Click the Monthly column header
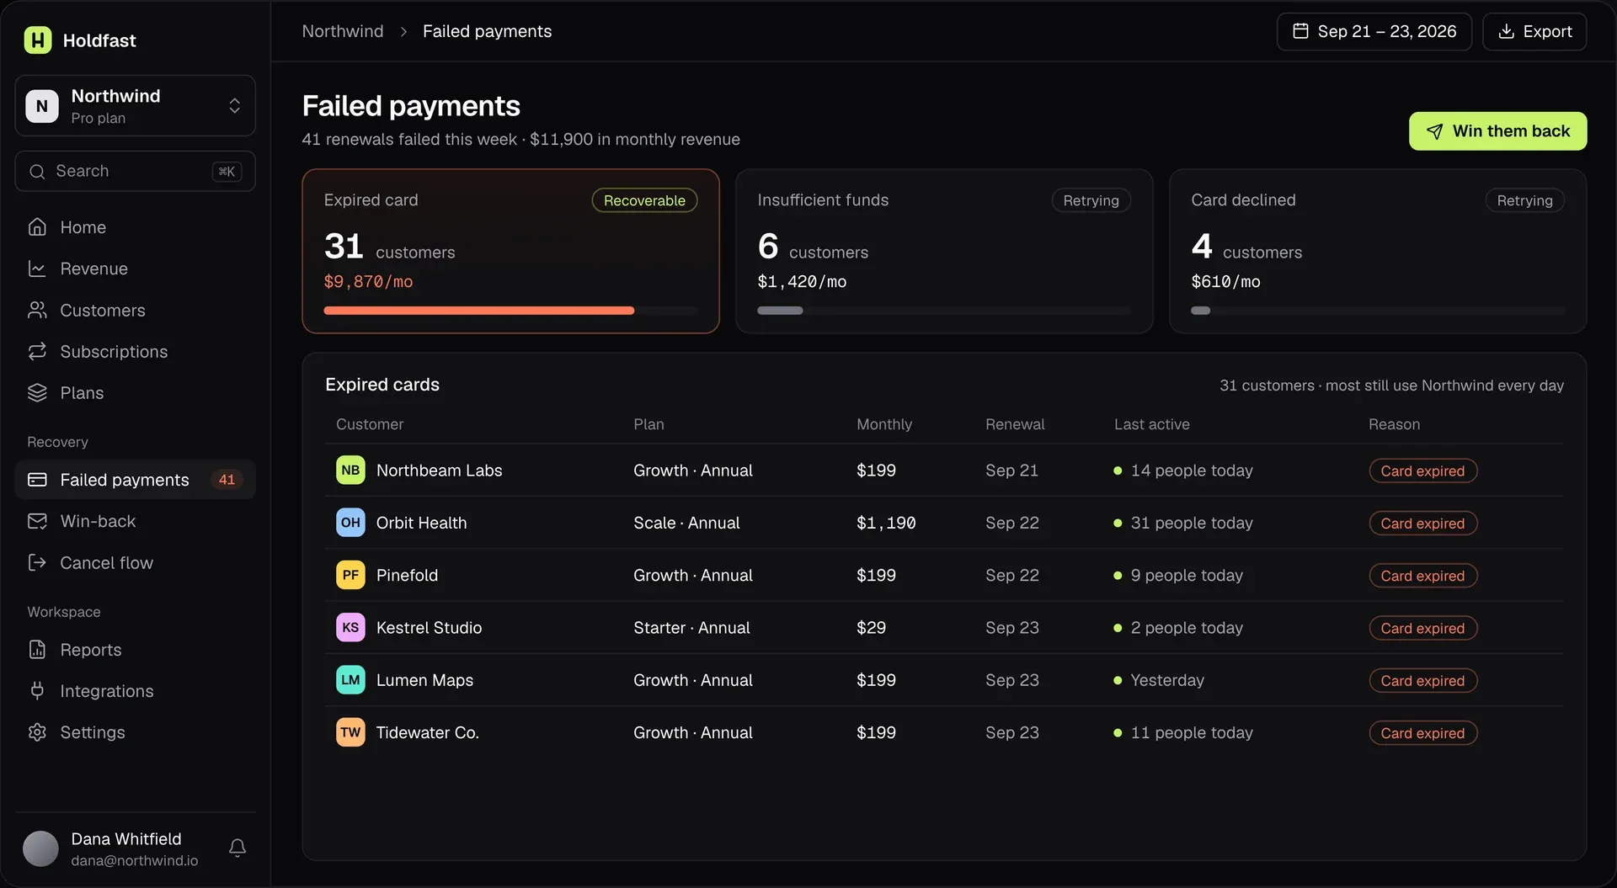The height and width of the screenshot is (888, 1617). tap(884, 424)
